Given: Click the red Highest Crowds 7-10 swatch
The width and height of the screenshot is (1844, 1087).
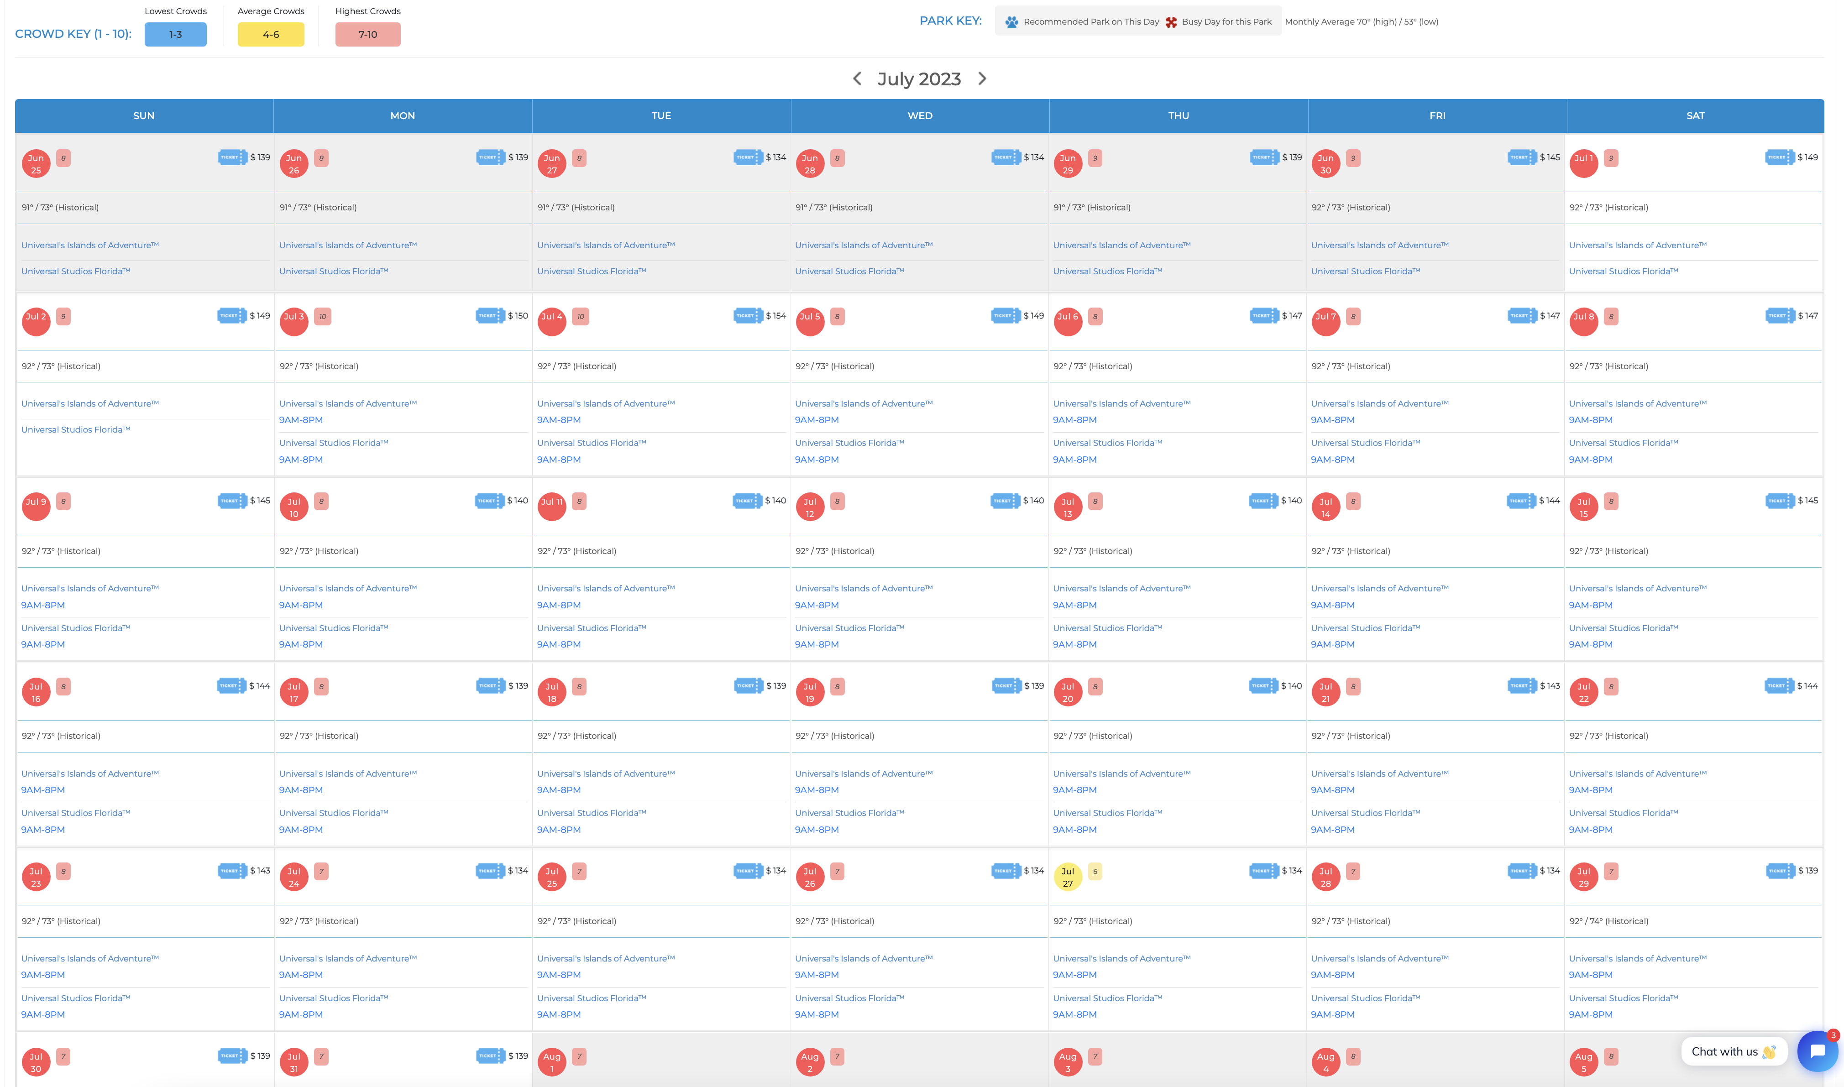Looking at the screenshot, I should tap(368, 34).
